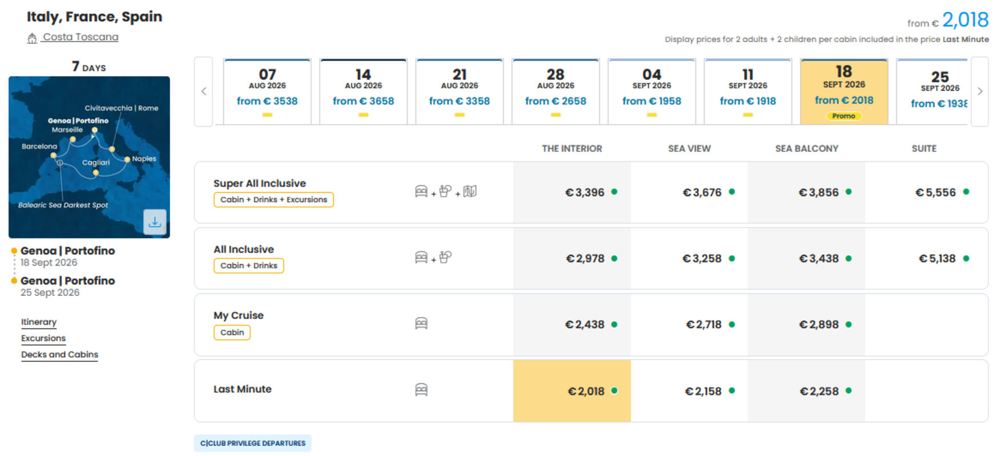Screen dimensions: 994x456
Task: Click the Promo badge on 18 Sept
Action: [x=844, y=116]
